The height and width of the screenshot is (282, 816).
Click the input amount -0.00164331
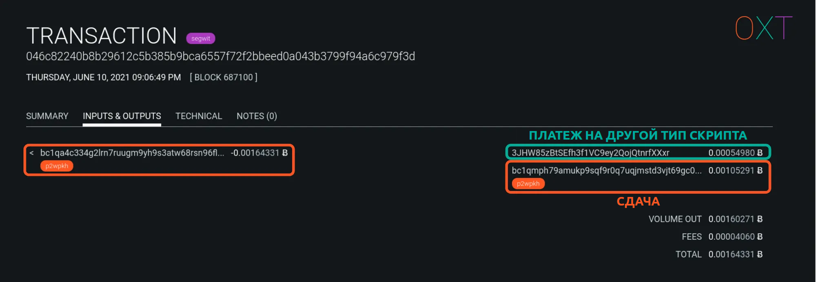259,153
